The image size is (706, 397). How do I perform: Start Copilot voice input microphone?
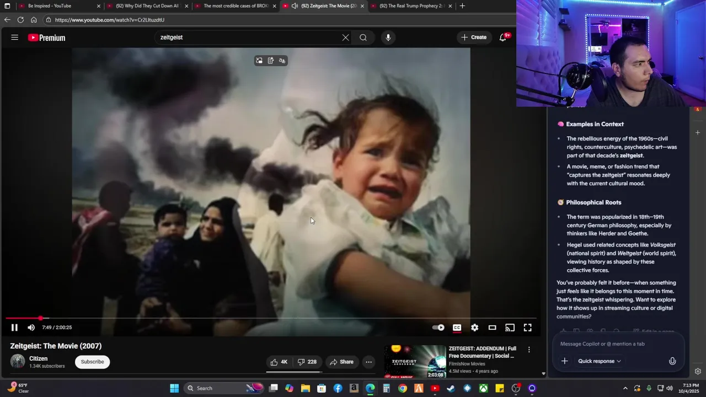(672, 361)
